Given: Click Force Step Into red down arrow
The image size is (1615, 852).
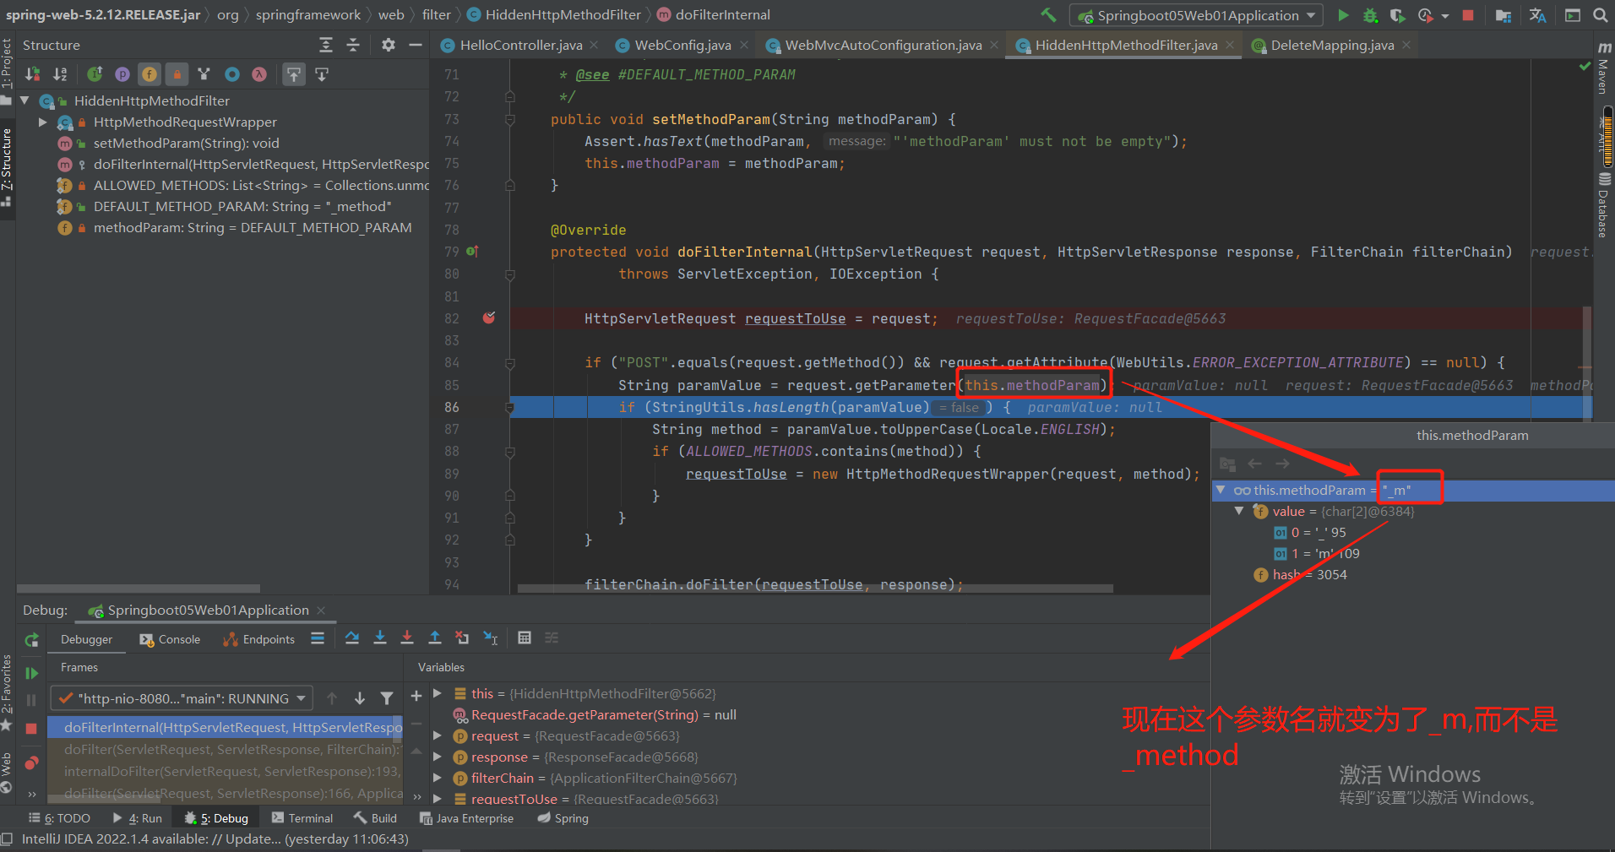Looking at the screenshot, I should (x=407, y=638).
